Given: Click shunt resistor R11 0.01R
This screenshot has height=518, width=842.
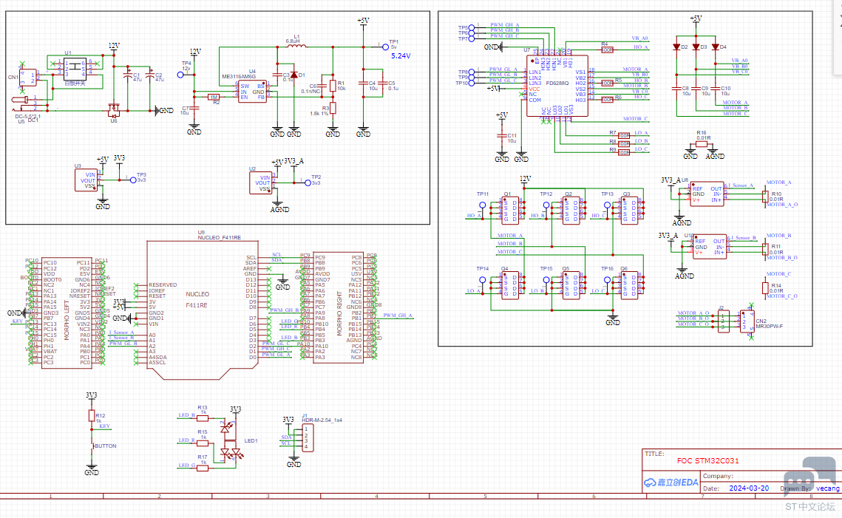Looking at the screenshot, I should pos(765,250).
